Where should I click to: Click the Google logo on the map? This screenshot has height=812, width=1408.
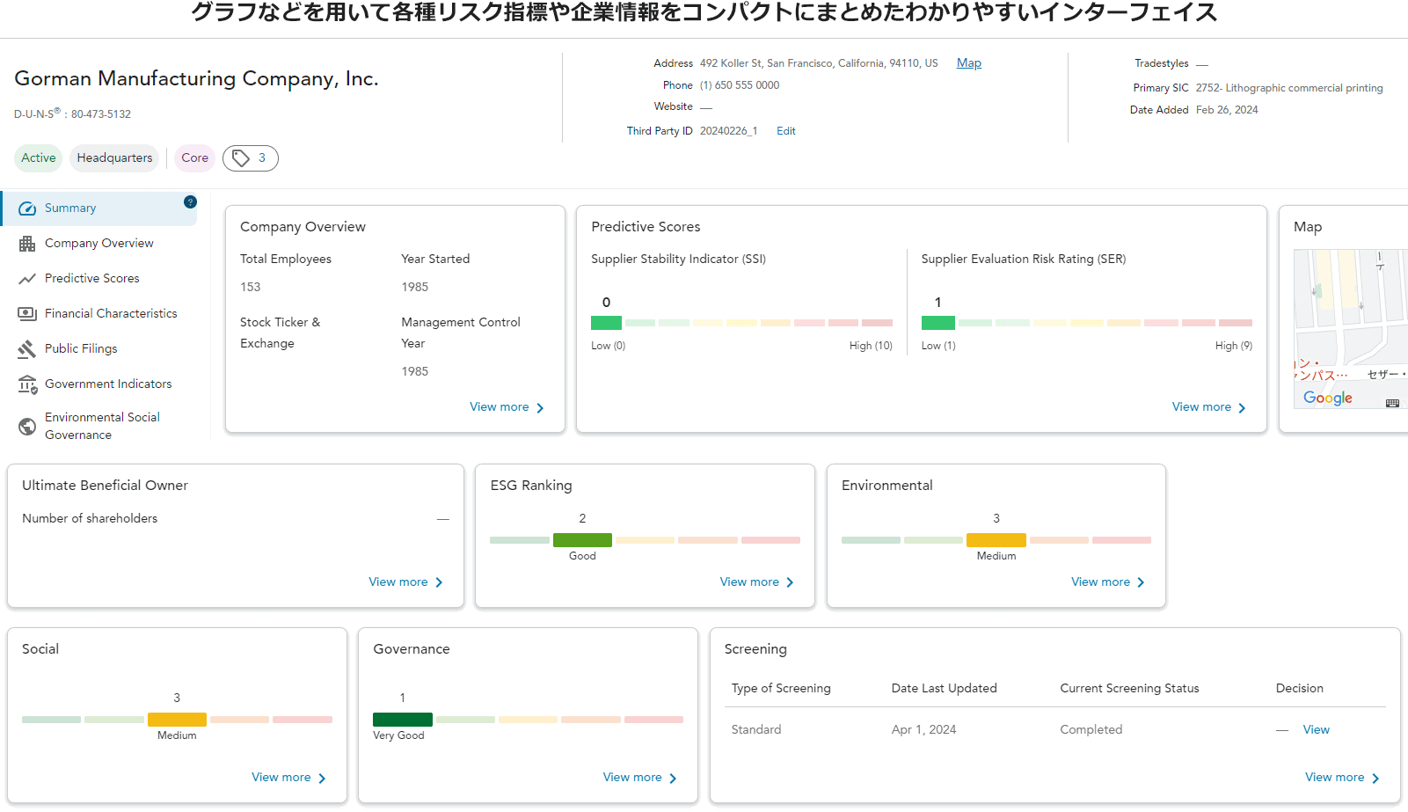[1328, 398]
